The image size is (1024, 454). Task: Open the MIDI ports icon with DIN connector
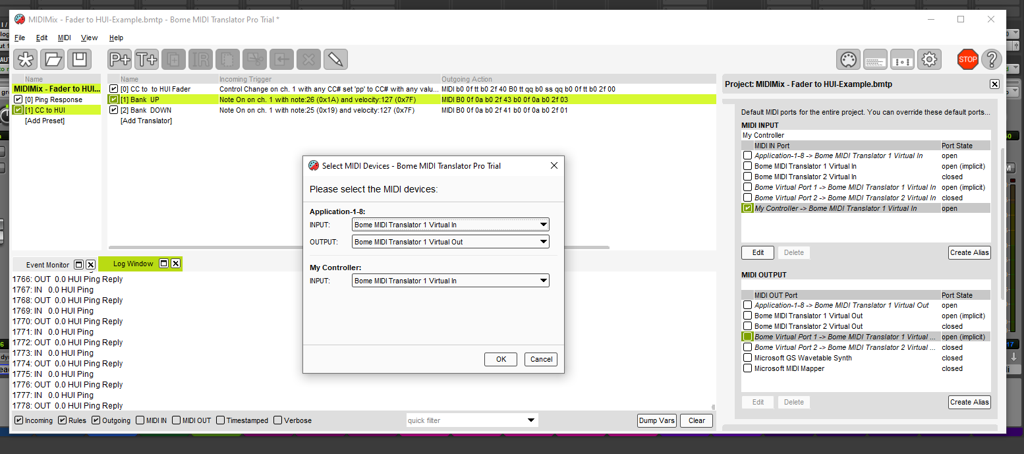[849, 59]
